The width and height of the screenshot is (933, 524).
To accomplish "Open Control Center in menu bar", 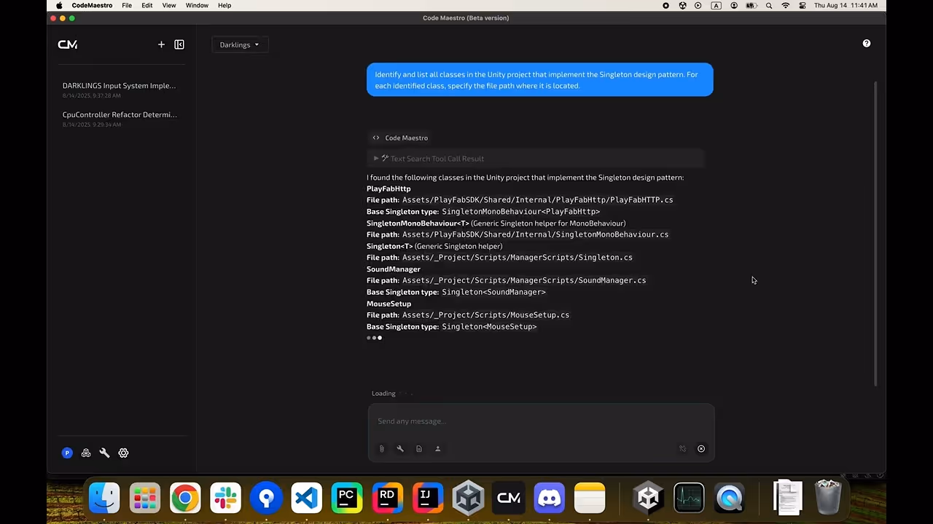I will (x=803, y=5).
